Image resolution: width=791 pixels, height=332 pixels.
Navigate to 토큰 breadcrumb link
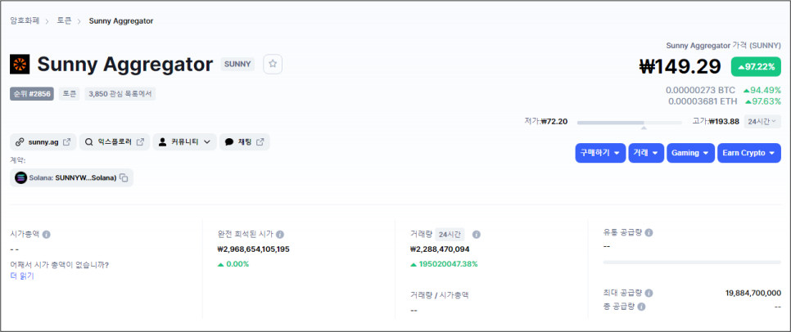[x=64, y=21]
